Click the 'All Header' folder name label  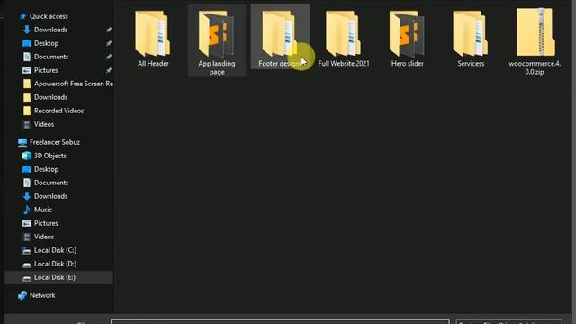(153, 64)
